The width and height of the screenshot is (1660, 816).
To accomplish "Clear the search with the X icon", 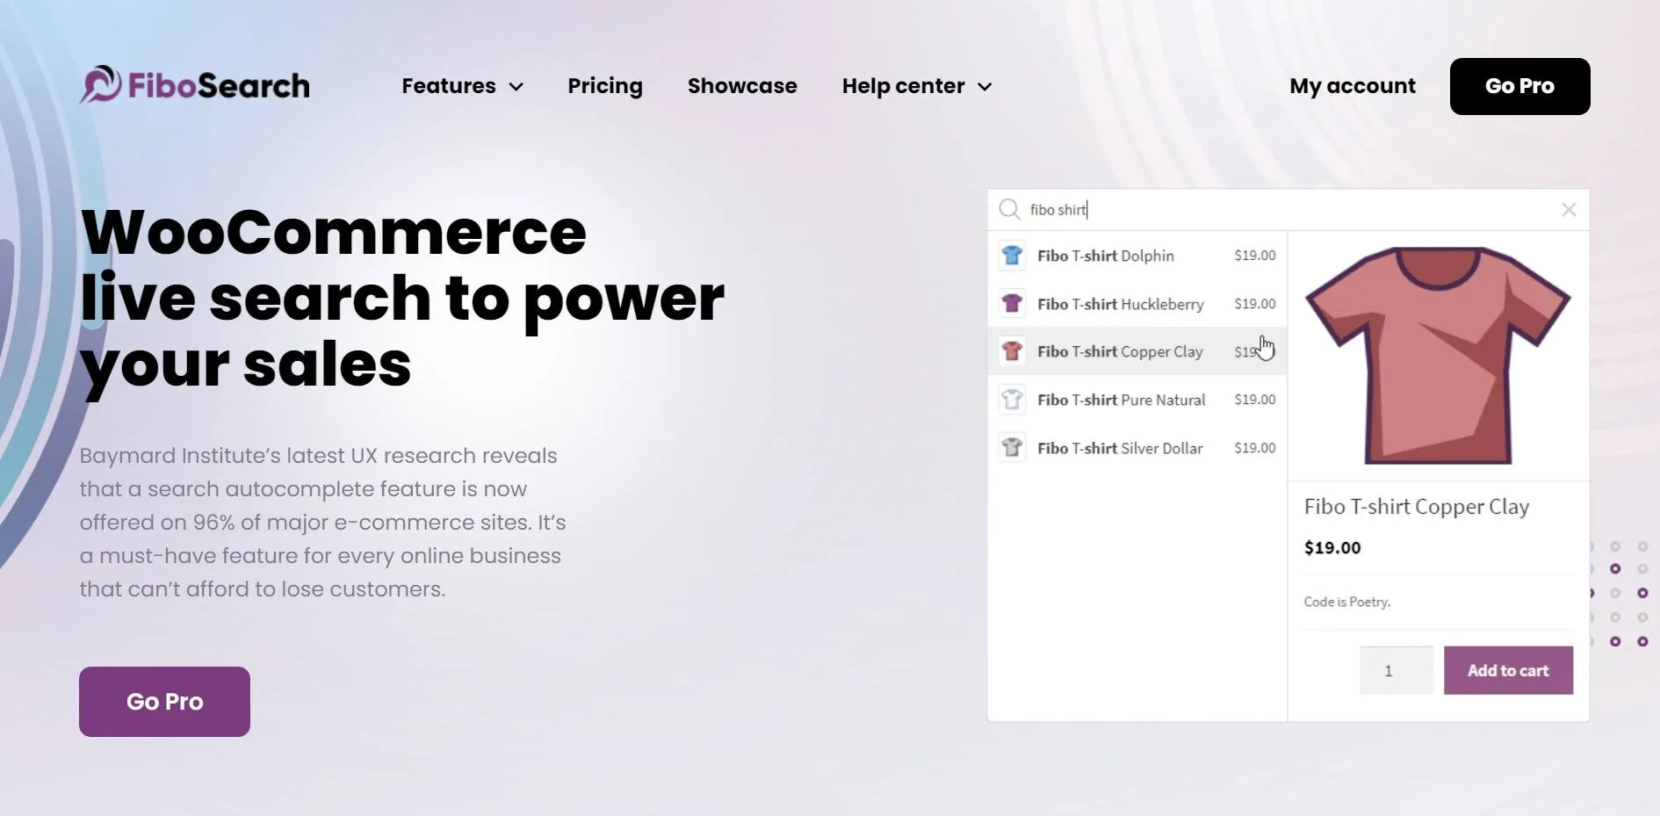I will [x=1569, y=210].
